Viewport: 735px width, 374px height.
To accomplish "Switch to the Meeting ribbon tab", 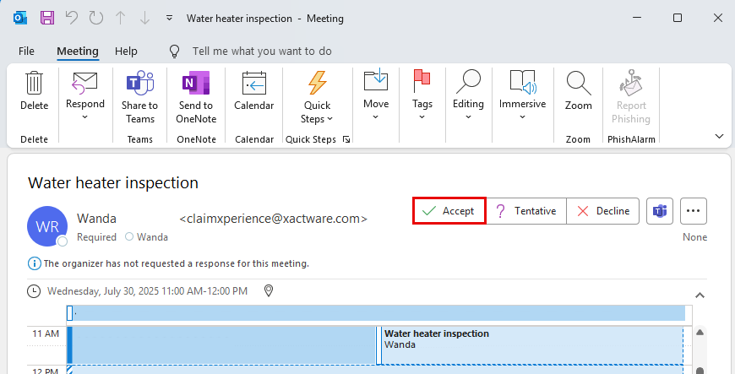I will pyautogui.click(x=78, y=51).
